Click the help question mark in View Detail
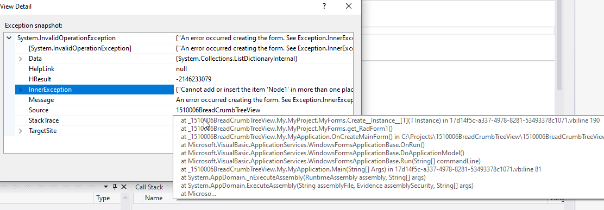The image size is (604, 210). click(x=324, y=6)
